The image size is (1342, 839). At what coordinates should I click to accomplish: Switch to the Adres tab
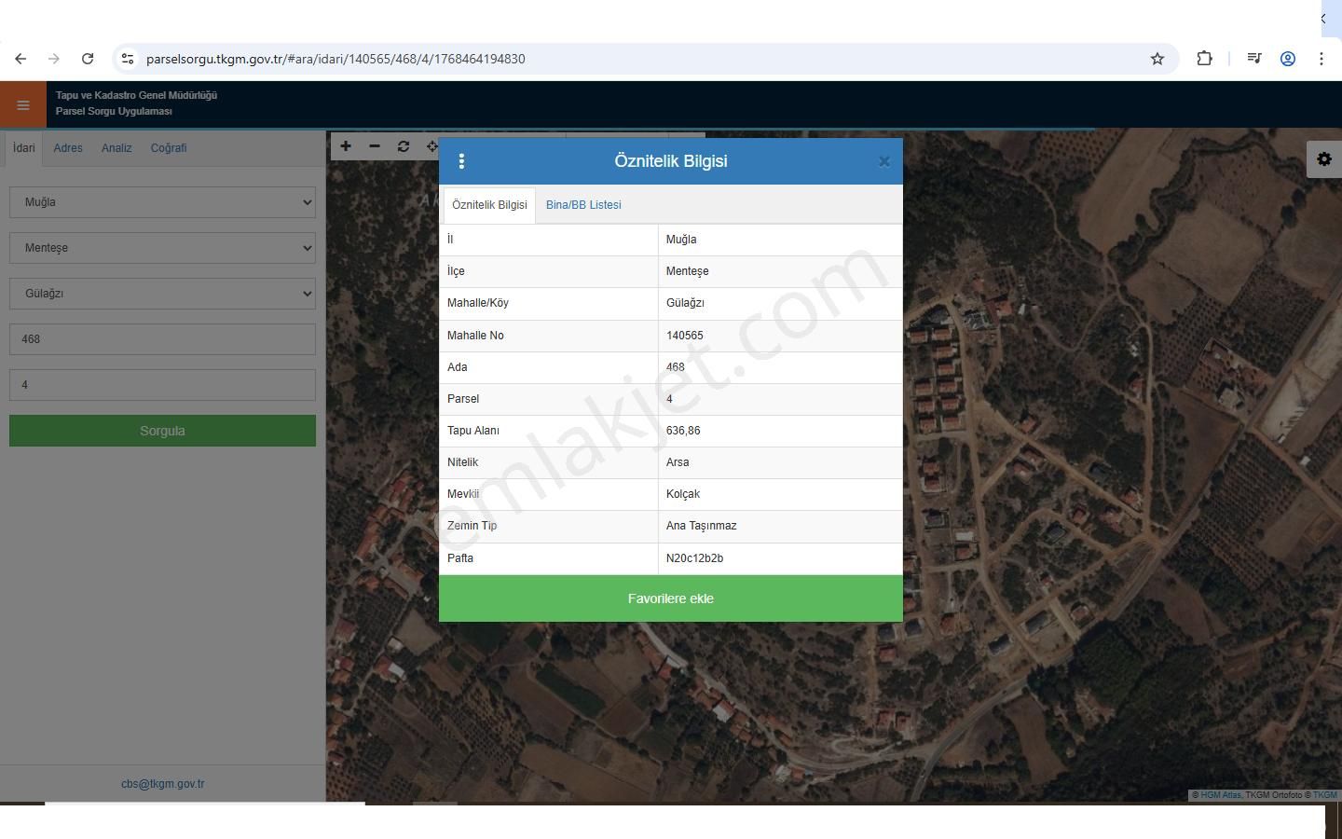click(68, 148)
